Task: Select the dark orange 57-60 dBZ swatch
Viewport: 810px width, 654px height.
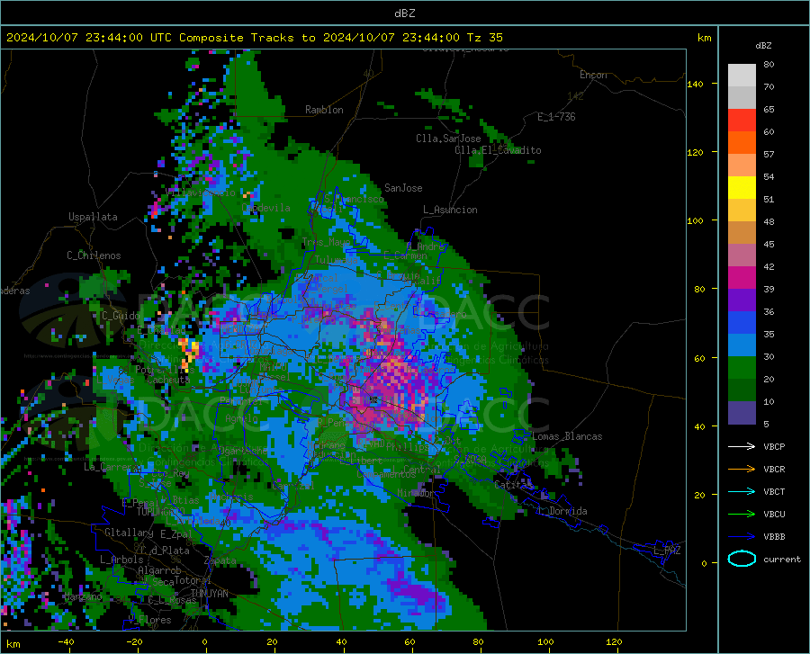Action: coord(742,142)
